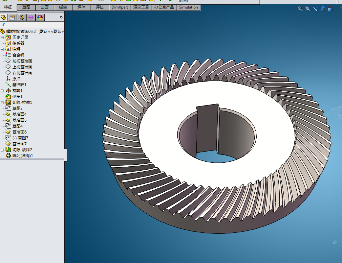Expand the 切除-拉伸1 feature node
Screen dimensions: 342x263
(x=2, y=103)
